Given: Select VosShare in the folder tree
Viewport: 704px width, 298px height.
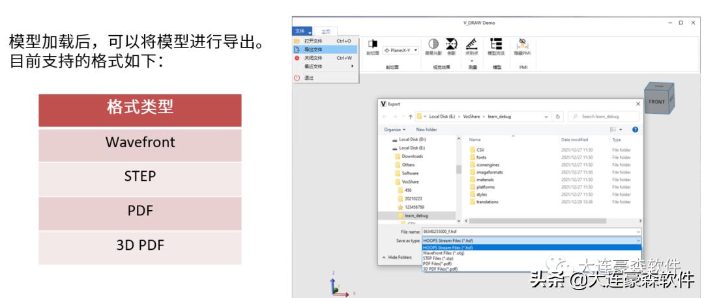Looking at the screenshot, I should click(407, 182).
